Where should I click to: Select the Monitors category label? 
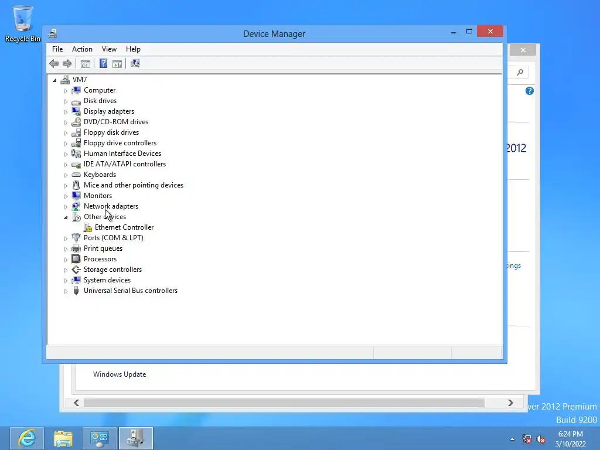pyautogui.click(x=98, y=196)
